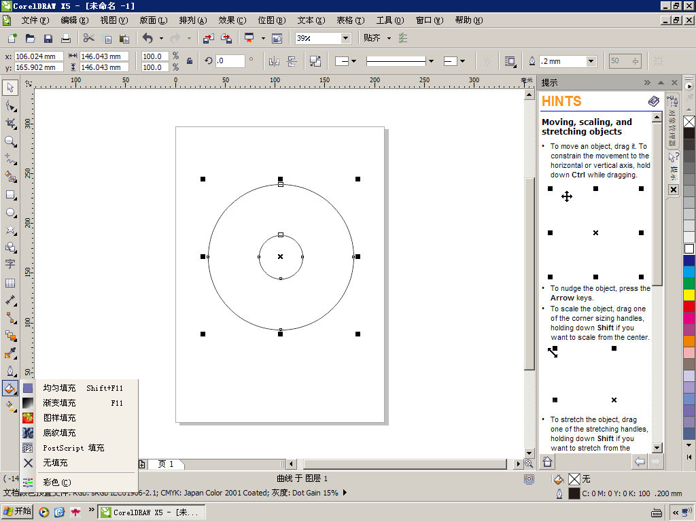Screen dimensions: 696x522
Task: Click the New document icon
Action: pyautogui.click(x=12, y=38)
